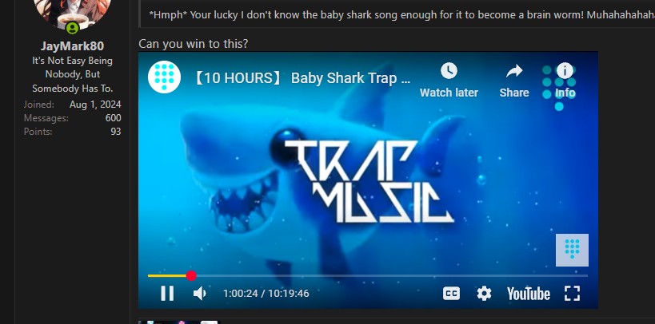655x324 pixels.
Task: Show video Info card
Action: click(x=565, y=81)
